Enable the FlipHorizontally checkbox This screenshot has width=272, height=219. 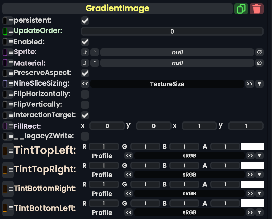pos(85,94)
